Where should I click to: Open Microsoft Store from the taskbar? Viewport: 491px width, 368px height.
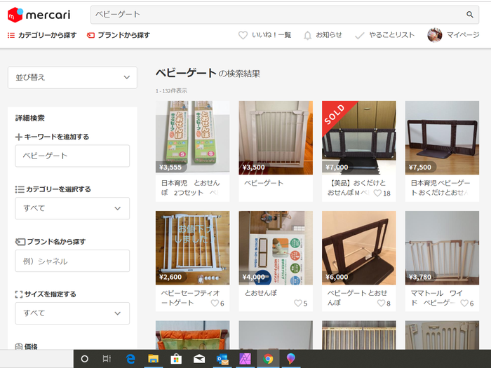[176, 359]
